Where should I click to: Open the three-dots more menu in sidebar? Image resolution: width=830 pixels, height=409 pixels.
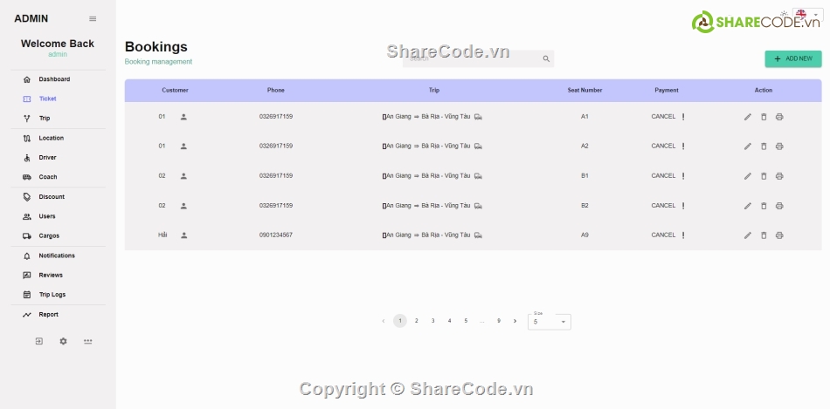pyautogui.click(x=88, y=341)
